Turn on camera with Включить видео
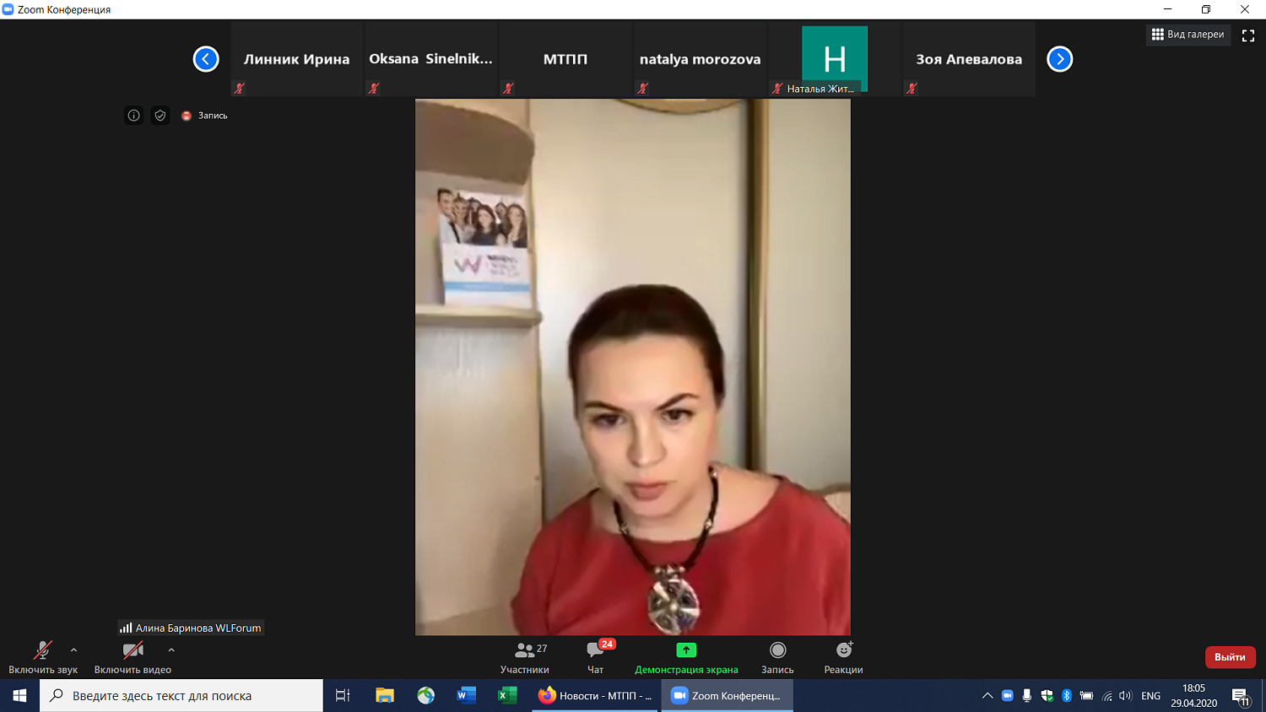The width and height of the screenshot is (1266, 712). pos(133,657)
